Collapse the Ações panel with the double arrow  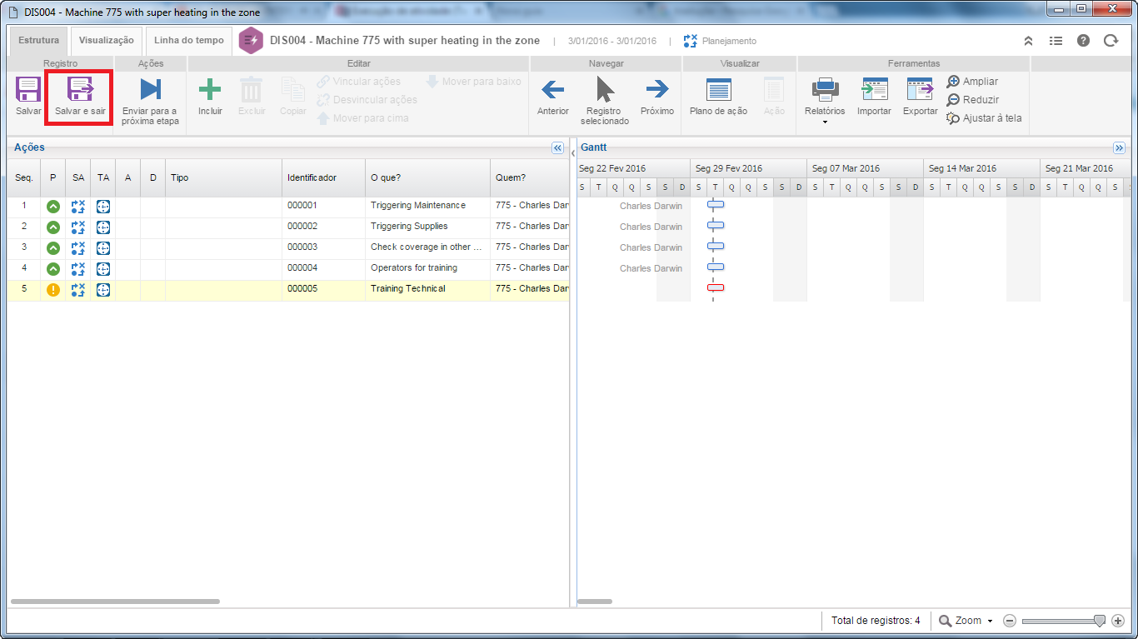click(x=558, y=147)
